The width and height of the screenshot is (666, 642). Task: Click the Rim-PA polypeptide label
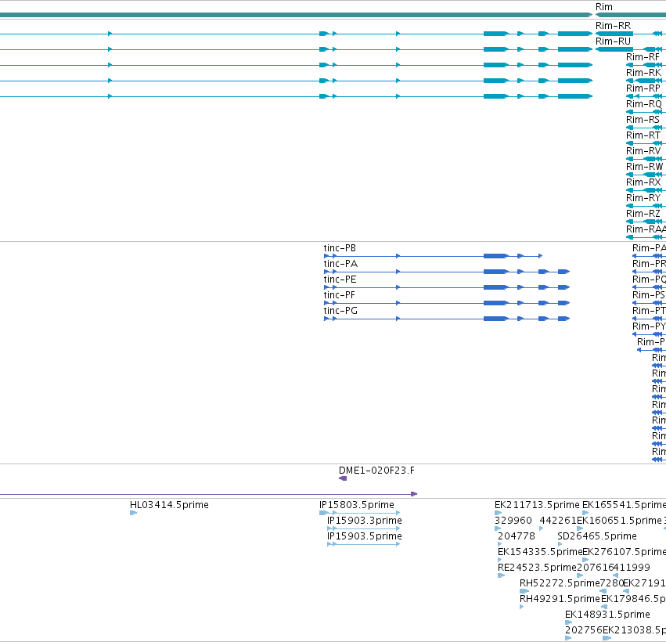click(x=649, y=248)
